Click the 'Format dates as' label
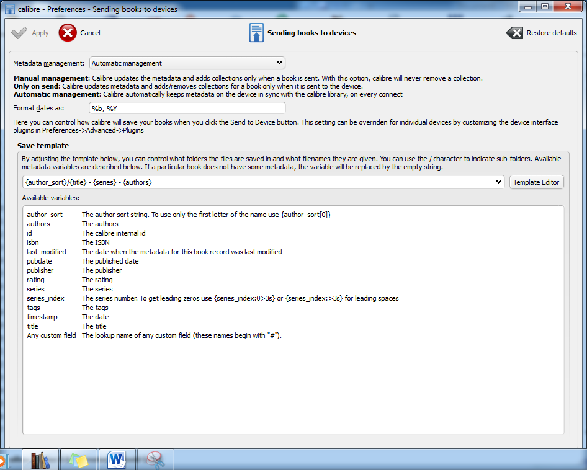The height and width of the screenshot is (470, 587). click(x=38, y=108)
